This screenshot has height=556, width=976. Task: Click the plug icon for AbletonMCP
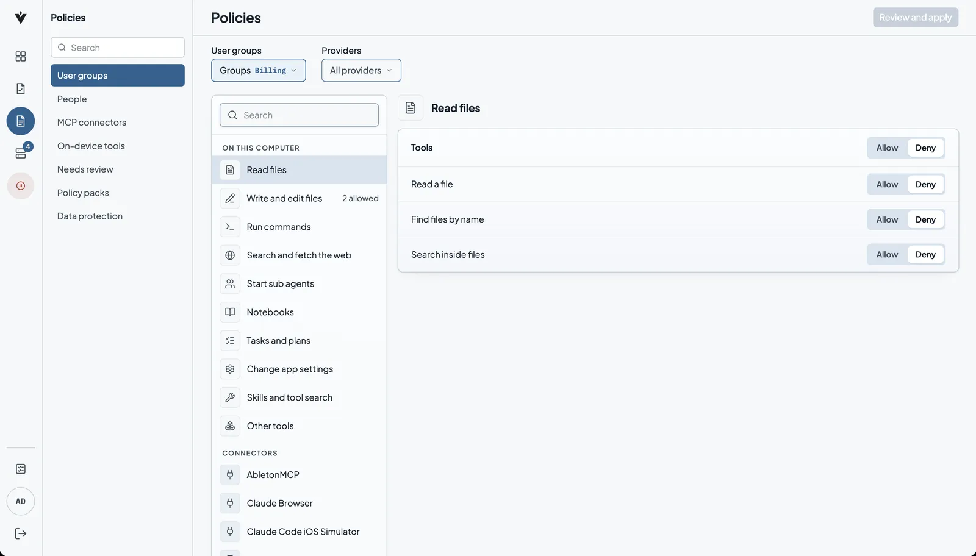point(230,475)
